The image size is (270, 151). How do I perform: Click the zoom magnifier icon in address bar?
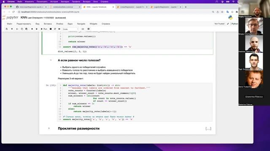(x=213, y=12)
